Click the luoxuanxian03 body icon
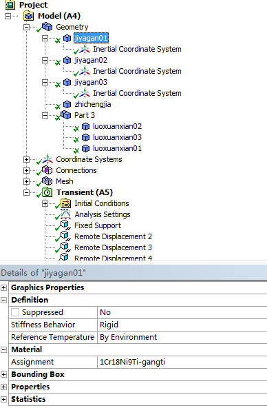This screenshot has height=408, width=267. pos(86,137)
